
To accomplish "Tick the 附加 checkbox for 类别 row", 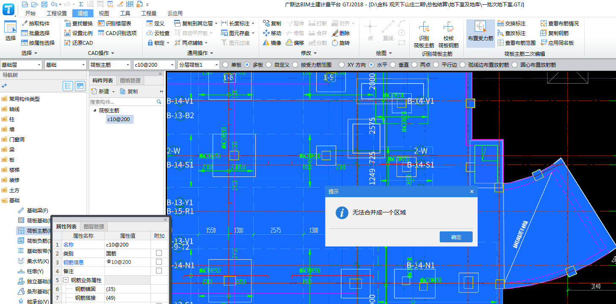I will tap(159, 253).
